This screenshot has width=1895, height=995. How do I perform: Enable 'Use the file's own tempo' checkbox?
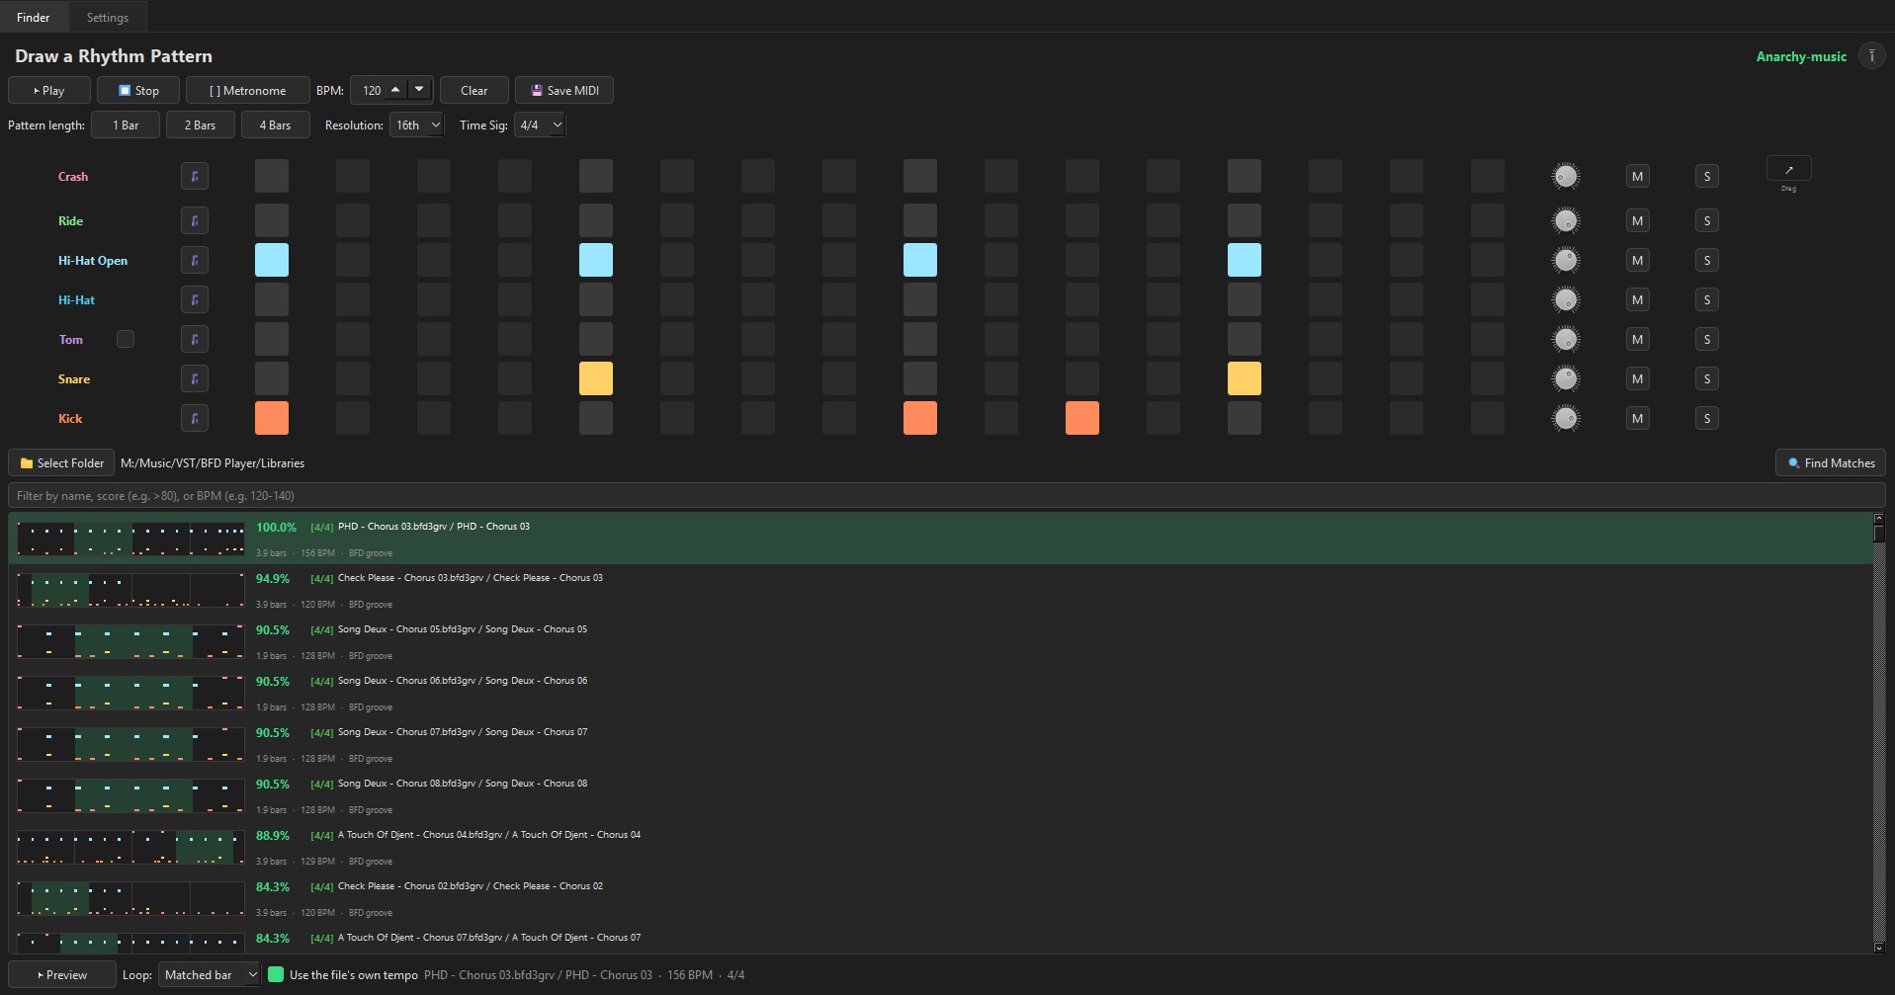pyautogui.click(x=276, y=974)
